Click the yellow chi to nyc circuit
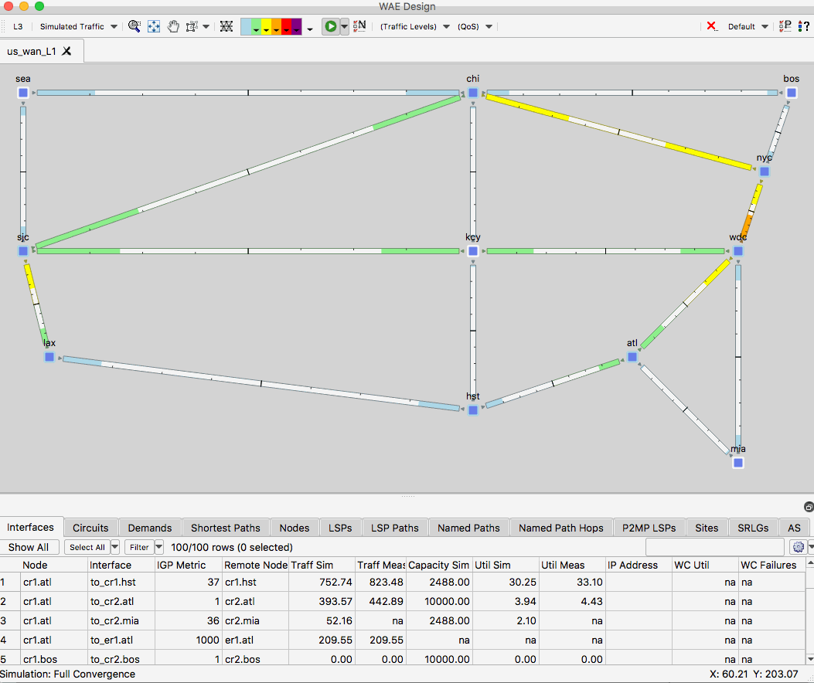This screenshot has height=683, width=814. pos(618,132)
